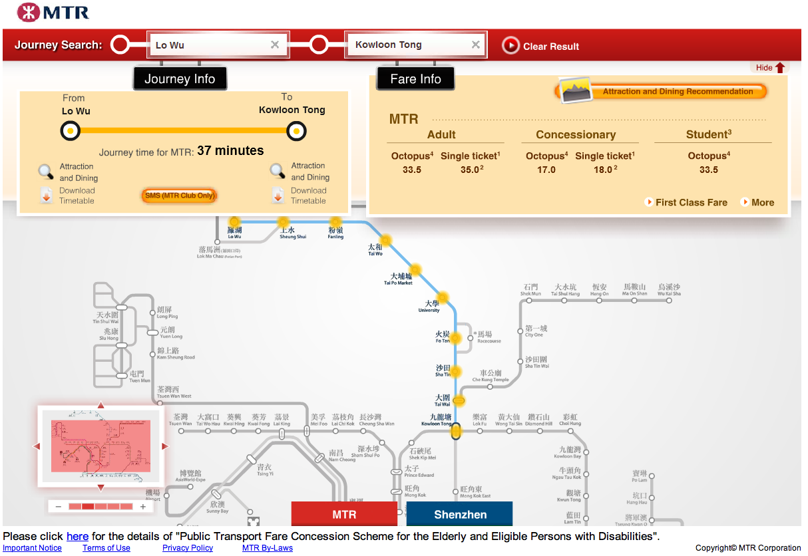Image resolution: width=808 pixels, height=556 pixels.
Task: Clear the Lo Wu origin field
Action: pyautogui.click(x=275, y=45)
